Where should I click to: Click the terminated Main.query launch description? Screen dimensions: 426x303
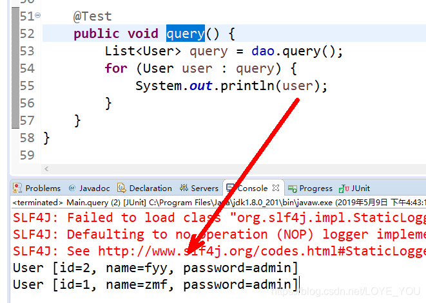pos(219,203)
